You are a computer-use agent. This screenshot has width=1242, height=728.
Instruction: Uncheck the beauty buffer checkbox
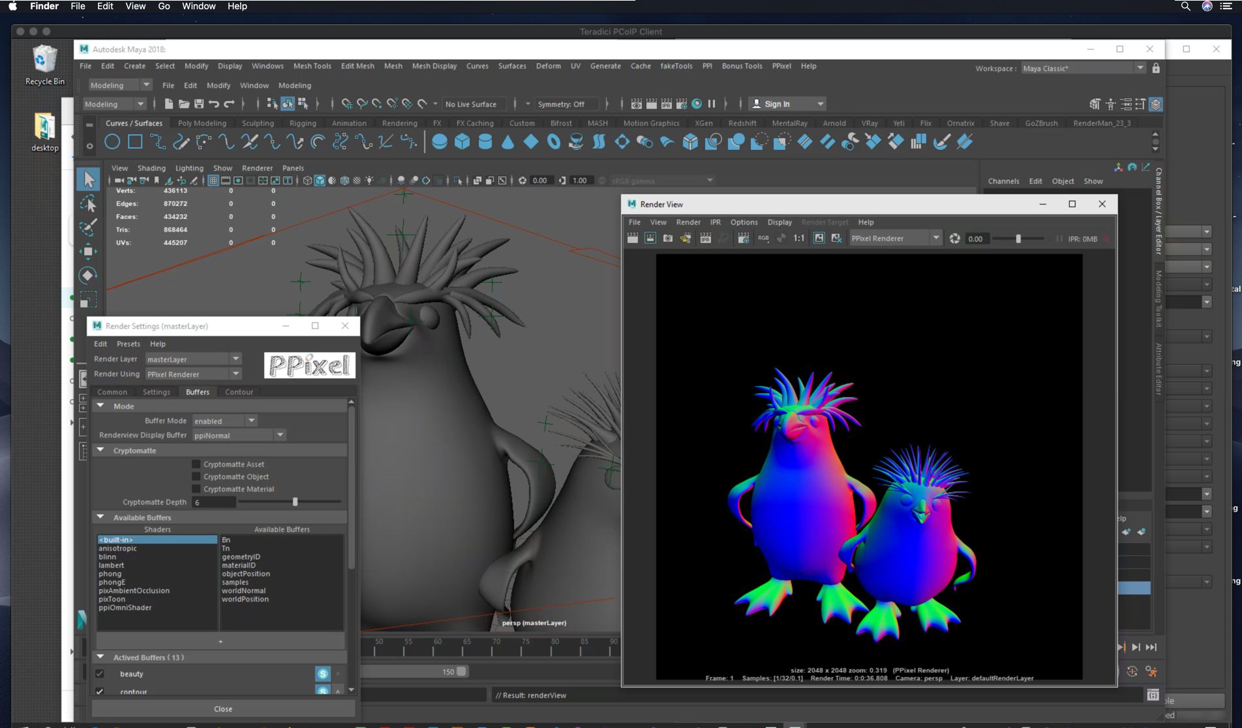100,673
